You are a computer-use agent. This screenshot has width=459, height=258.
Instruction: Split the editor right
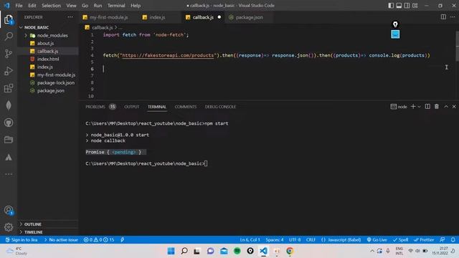point(443,17)
